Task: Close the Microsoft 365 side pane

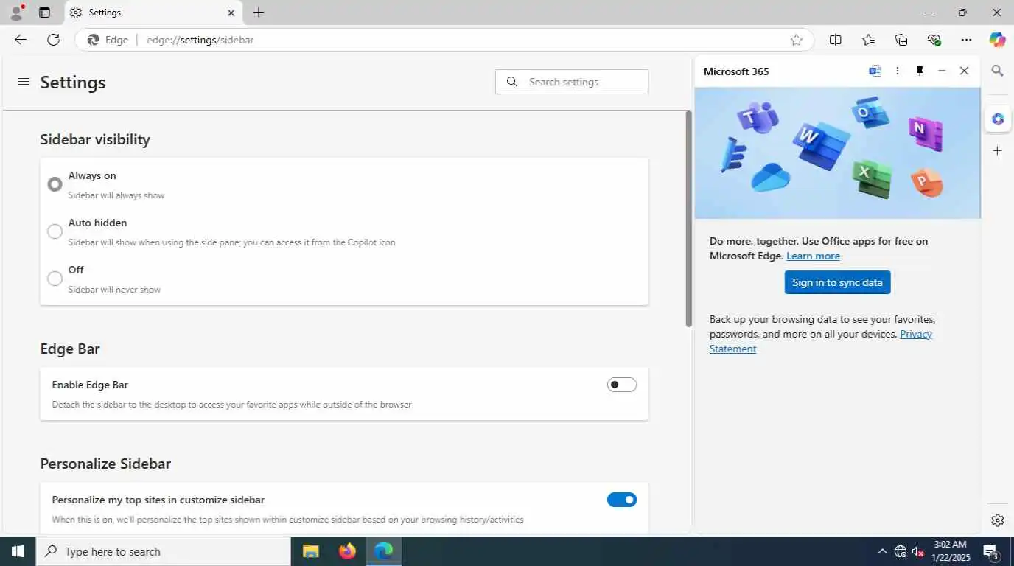Action: coord(964,71)
